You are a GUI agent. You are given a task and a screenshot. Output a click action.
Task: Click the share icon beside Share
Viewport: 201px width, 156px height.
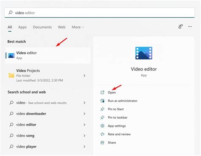tap(102, 142)
